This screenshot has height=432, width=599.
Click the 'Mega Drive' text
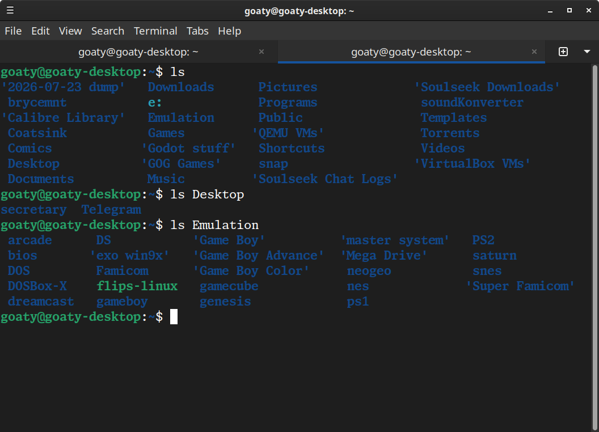pyautogui.click(x=384, y=255)
